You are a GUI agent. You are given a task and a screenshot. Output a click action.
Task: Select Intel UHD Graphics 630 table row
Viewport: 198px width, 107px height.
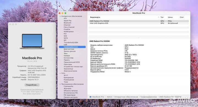[139, 23]
